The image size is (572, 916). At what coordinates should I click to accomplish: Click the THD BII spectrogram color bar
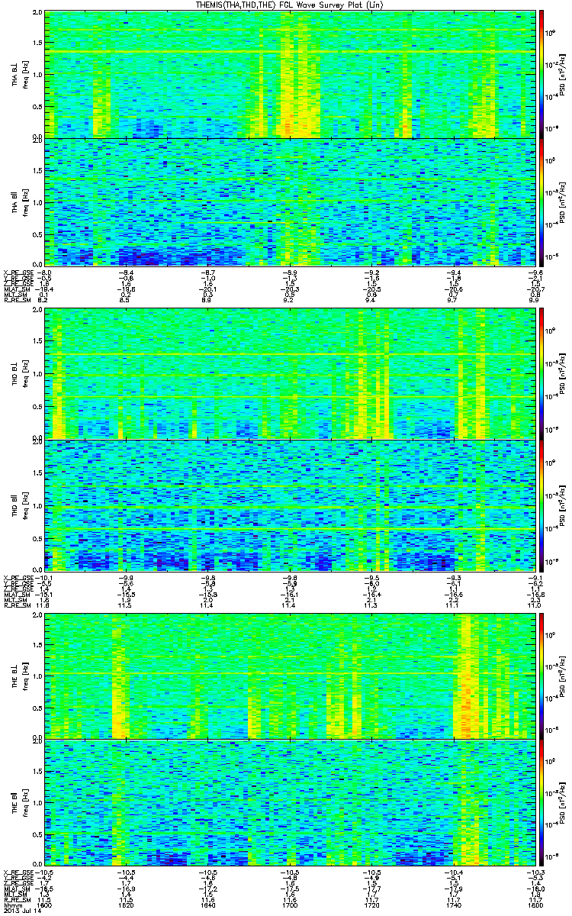(541, 505)
